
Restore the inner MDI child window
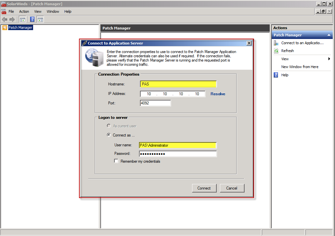(x=324, y=11)
